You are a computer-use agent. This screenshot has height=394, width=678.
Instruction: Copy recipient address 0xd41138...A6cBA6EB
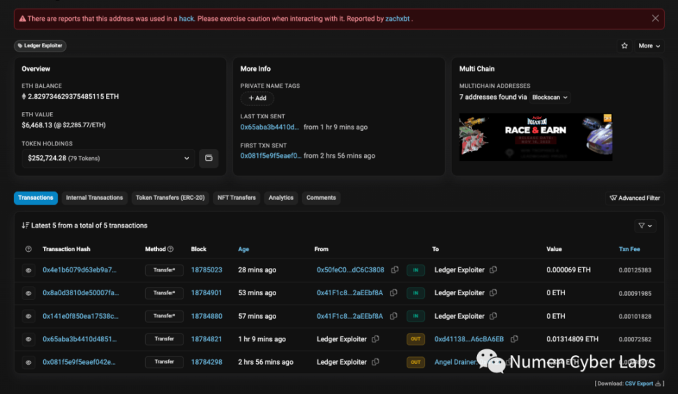[515, 339]
